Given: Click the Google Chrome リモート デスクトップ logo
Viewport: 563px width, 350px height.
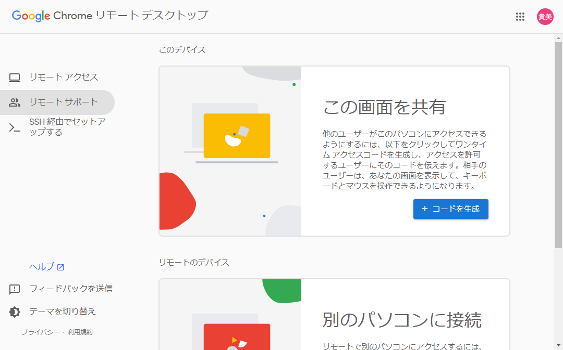Looking at the screenshot, I should 109,16.
